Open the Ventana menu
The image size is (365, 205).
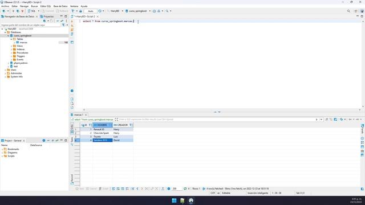pyautogui.click(x=74, y=6)
